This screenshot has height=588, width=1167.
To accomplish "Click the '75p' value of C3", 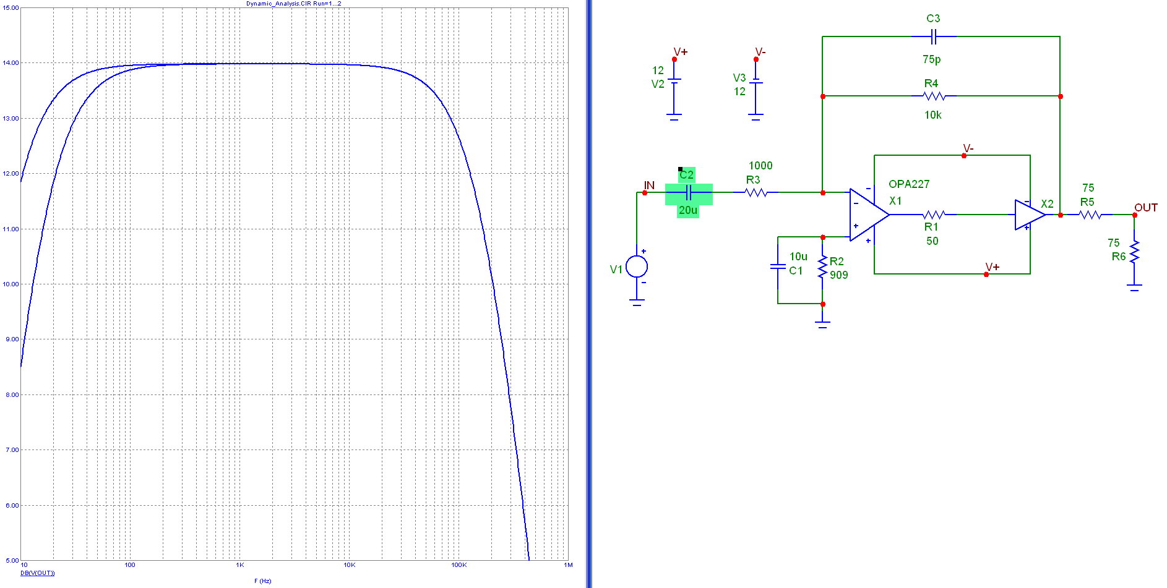I will coord(931,59).
